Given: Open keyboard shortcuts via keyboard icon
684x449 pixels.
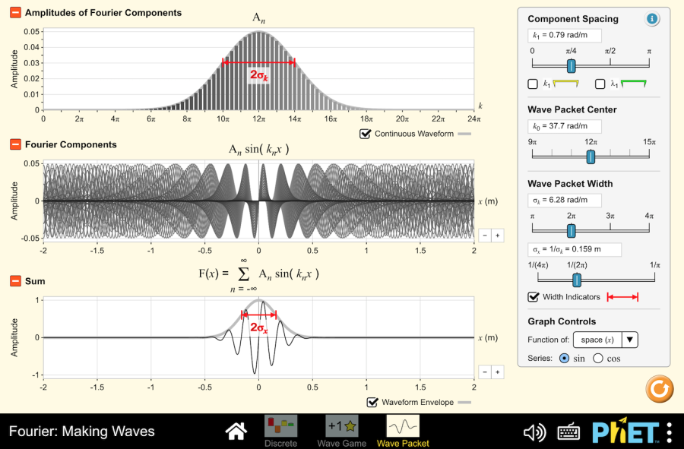Looking at the screenshot, I should [569, 432].
